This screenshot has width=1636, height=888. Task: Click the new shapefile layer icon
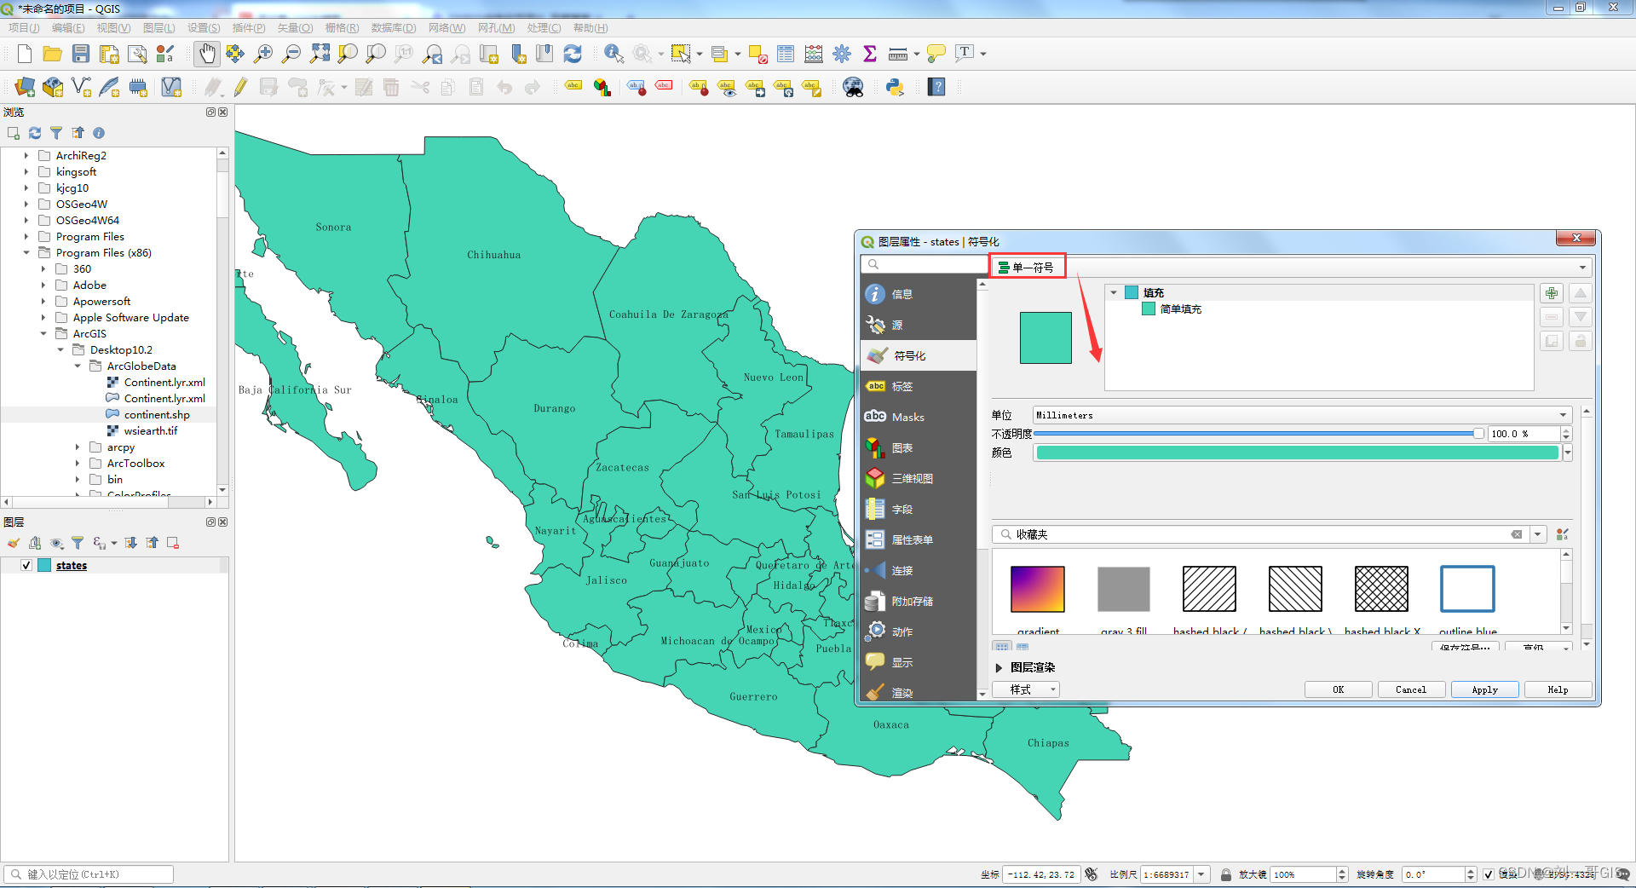[81, 87]
